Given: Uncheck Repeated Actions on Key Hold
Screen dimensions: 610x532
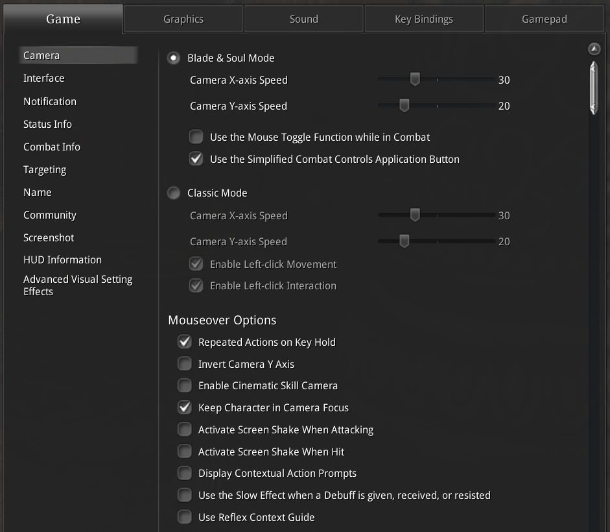Looking at the screenshot, I should (185, 343).
